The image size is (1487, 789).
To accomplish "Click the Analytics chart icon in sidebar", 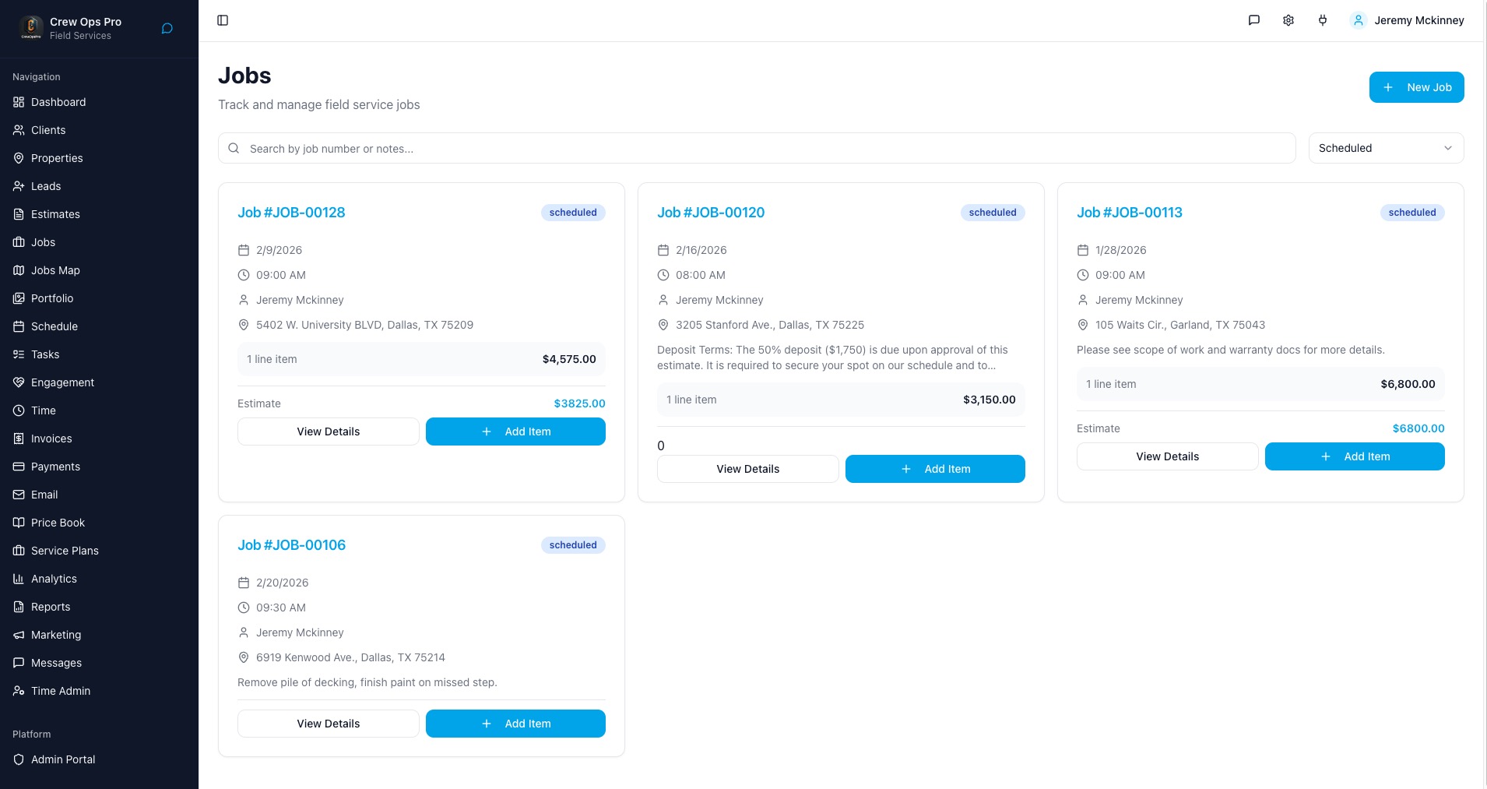I will pyautogui.click(x=19, y=579).
